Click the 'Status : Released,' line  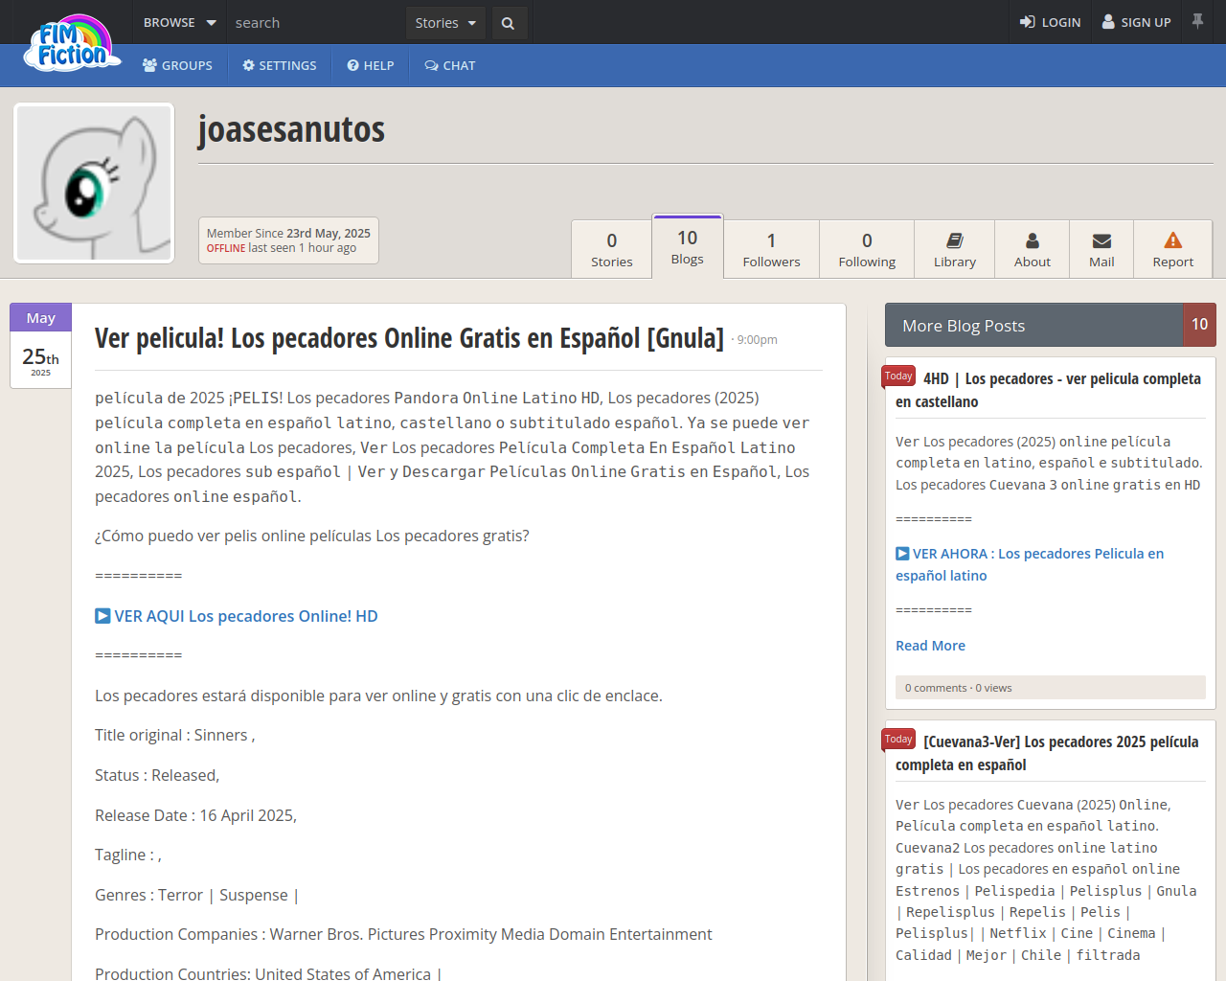point(157,775)
